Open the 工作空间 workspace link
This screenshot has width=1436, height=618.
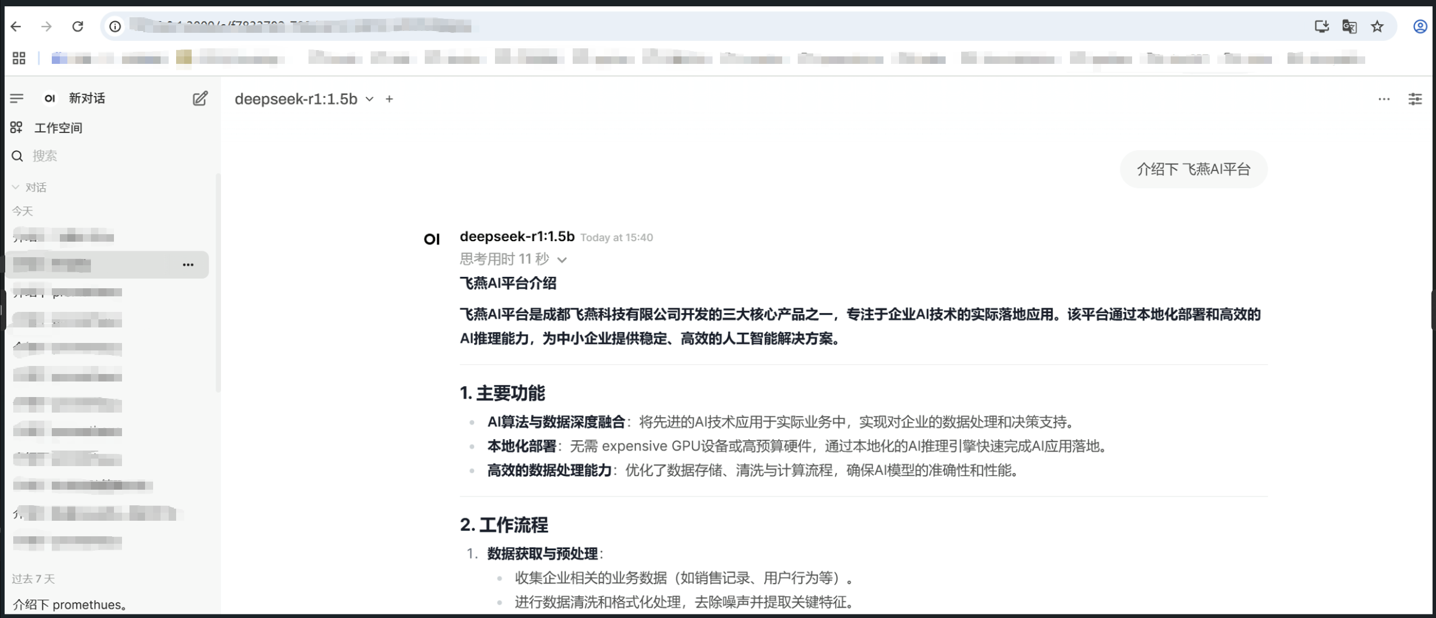tap(58, 128)
